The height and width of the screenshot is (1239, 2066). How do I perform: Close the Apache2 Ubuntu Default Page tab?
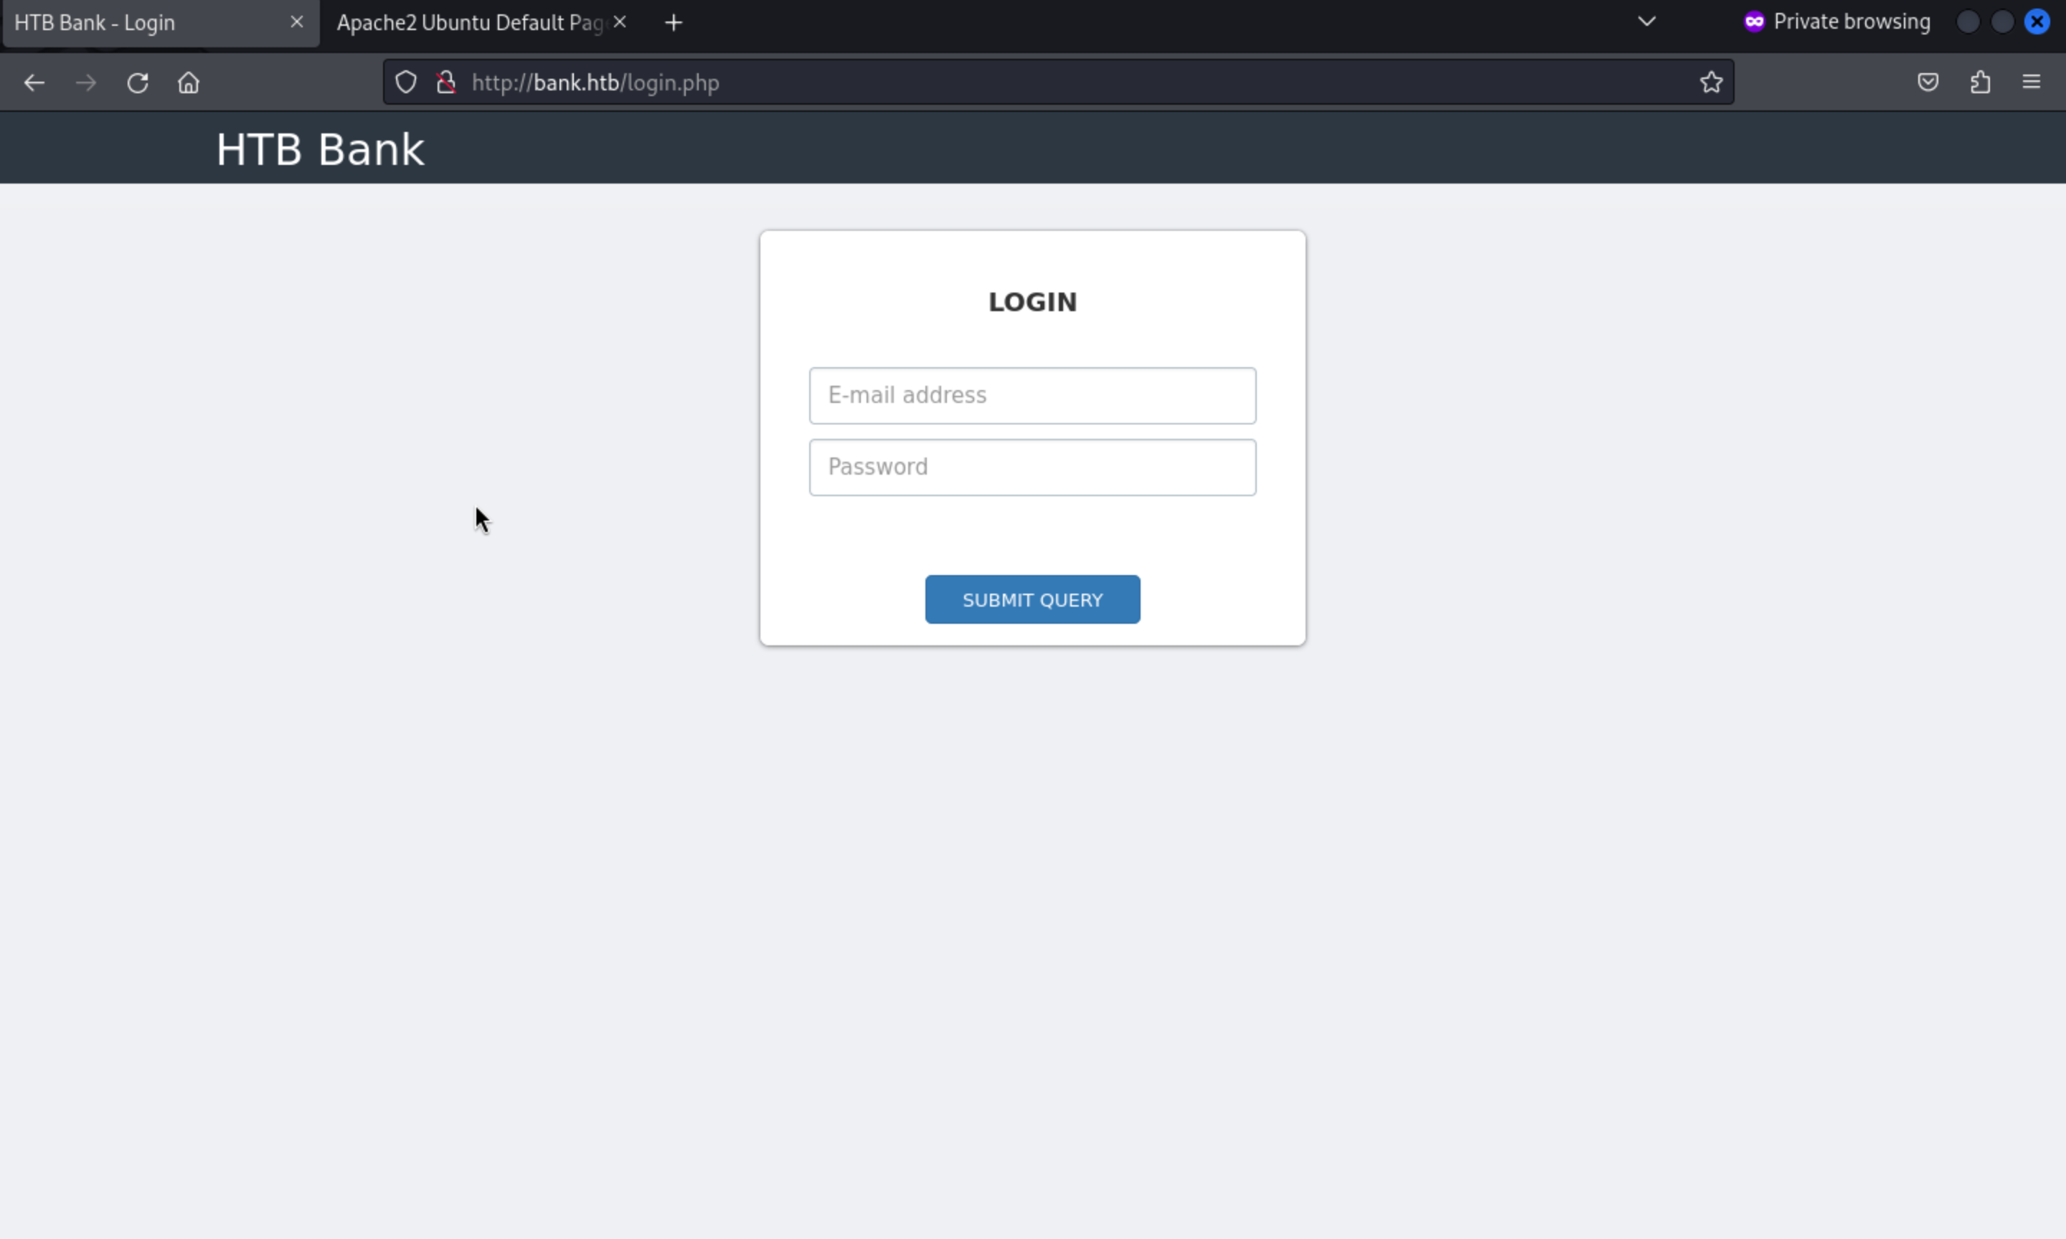[x=620, y=22]
